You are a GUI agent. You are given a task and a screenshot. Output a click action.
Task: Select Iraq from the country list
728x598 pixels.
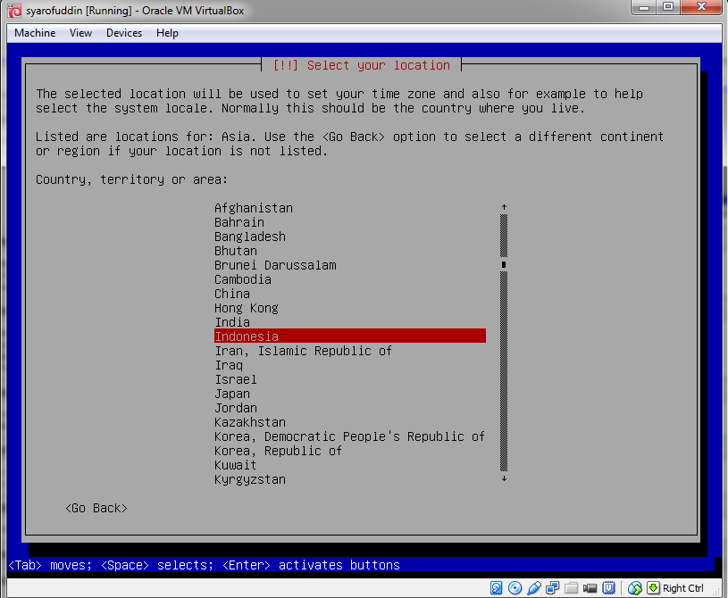pyautogui.click(x=229, y=366)
